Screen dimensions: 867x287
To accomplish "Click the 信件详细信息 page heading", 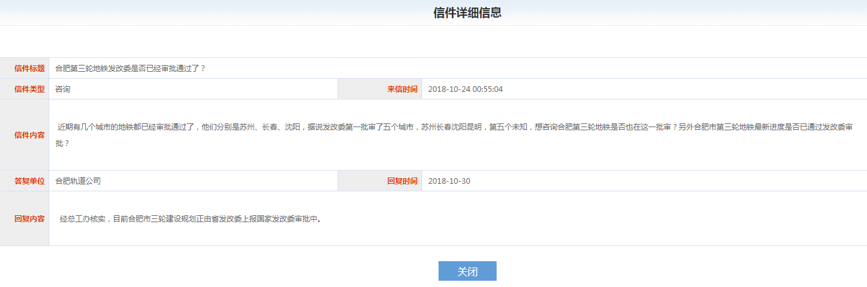I will point(468,13).
